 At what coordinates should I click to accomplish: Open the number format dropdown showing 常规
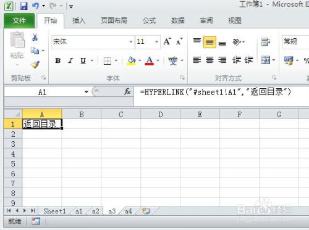point(295,42)
